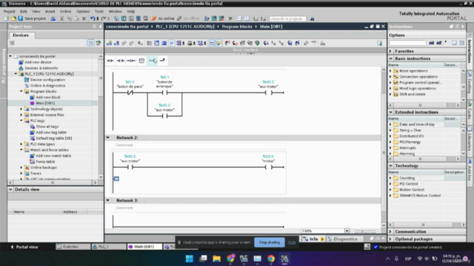Collapse the Basic instructions section
The width and height of the screenshot is (474, 266).
pos(390,58)
